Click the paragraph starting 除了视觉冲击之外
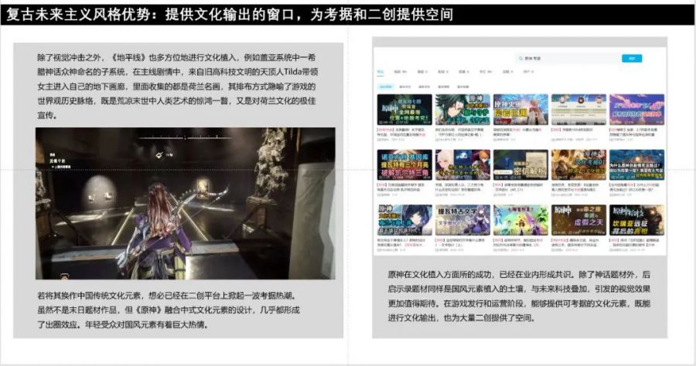 point(178,86)
